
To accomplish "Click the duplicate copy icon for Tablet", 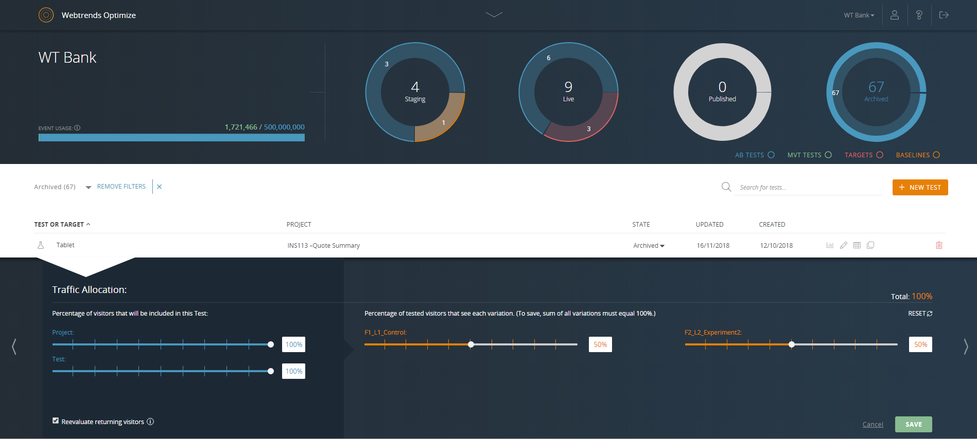I will pyautogui.click(x=870, y=245).
